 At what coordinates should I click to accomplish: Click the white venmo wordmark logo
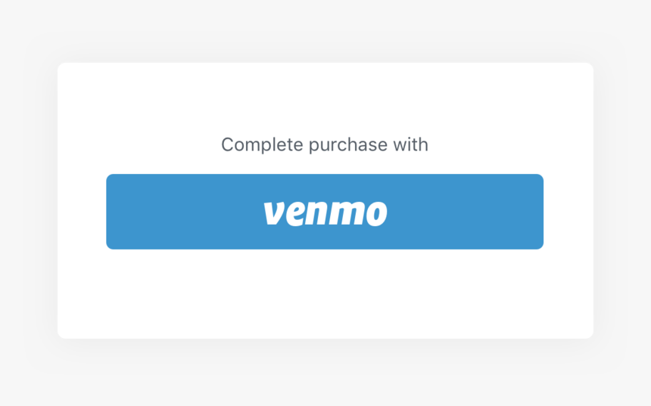pyautogui.click(x=325, y=213)
